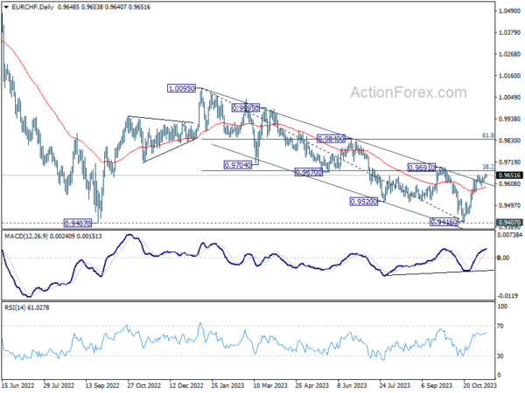Click the 0.99380 price axis value
The image size is (525, 393).
509,119
